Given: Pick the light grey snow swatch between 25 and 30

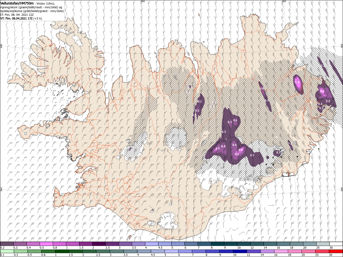Looking at the screenshot, I should point(323,244).
